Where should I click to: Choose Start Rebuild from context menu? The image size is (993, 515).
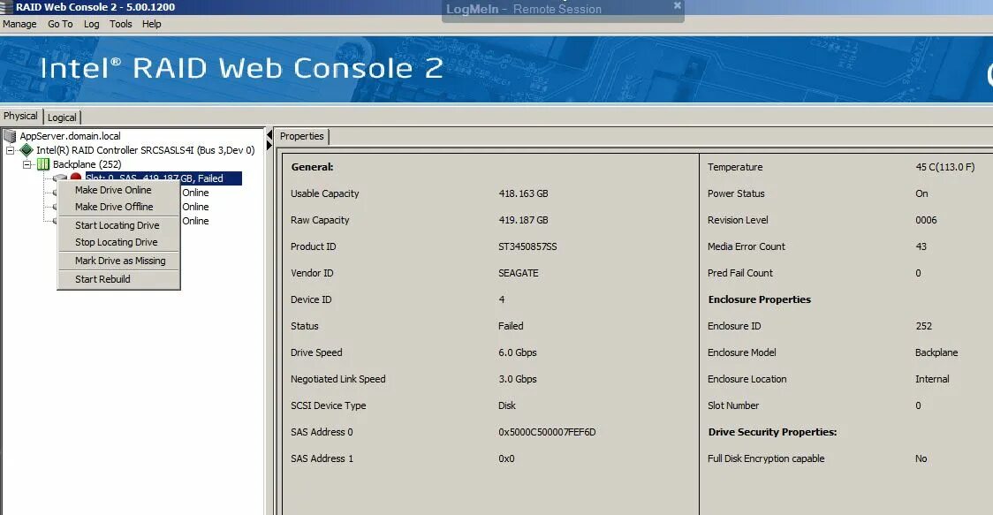[118, 279]
